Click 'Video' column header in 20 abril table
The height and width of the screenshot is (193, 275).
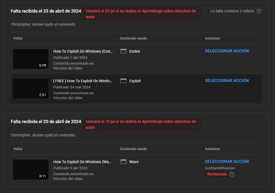[18, 149]
